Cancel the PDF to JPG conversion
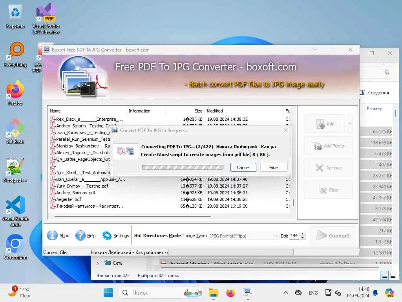This screenshot has height=302, width=402. pyautogui.click(x=243, y=168)
